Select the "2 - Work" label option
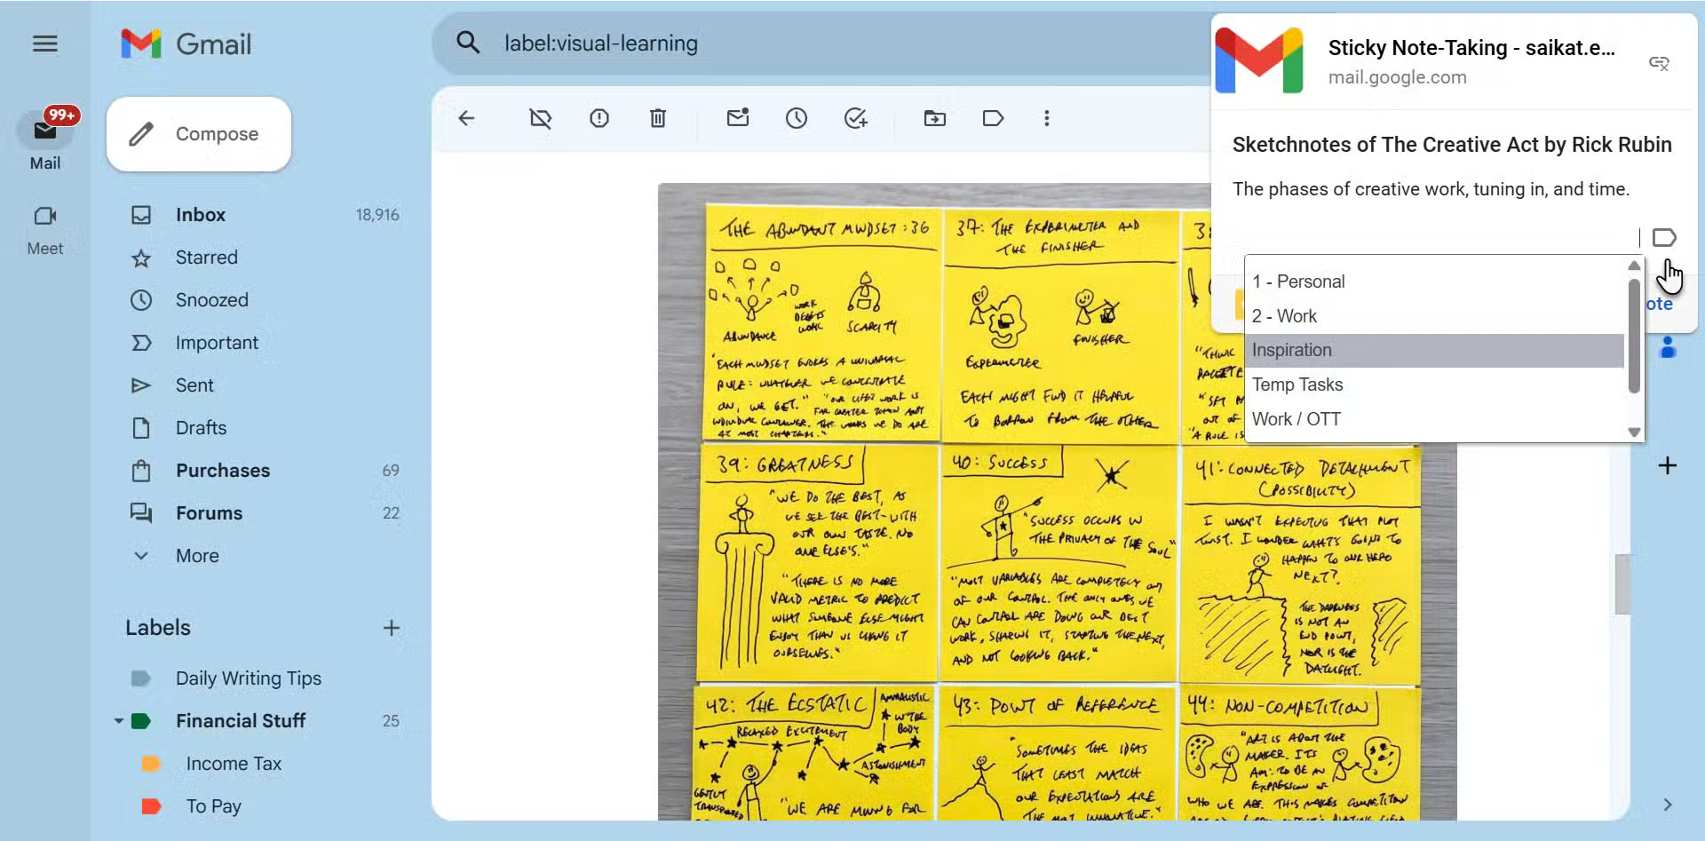 (1434, 316)
